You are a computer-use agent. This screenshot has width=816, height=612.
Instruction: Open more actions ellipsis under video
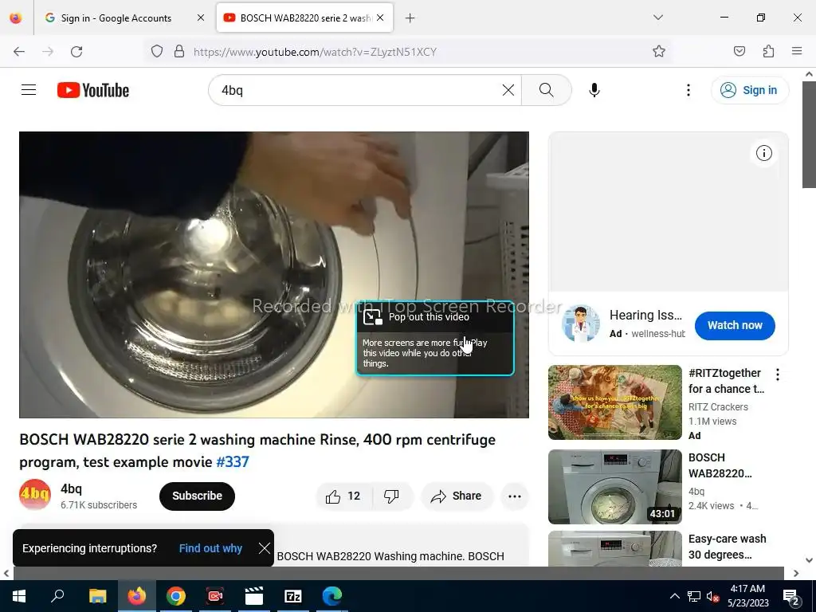(514, 496)
